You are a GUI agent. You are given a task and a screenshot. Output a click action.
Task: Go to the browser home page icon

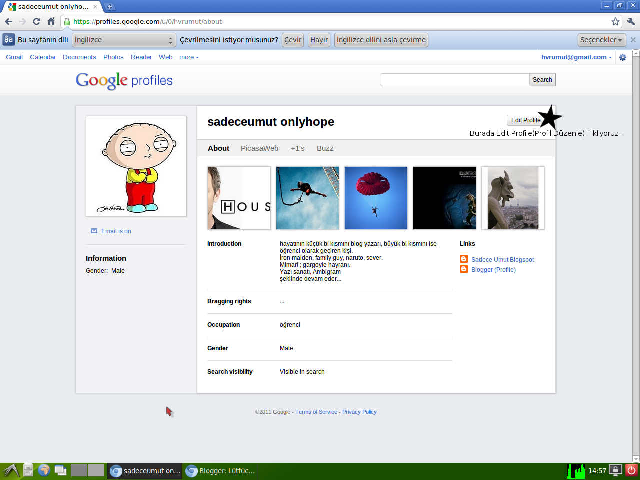coord(51,21)
